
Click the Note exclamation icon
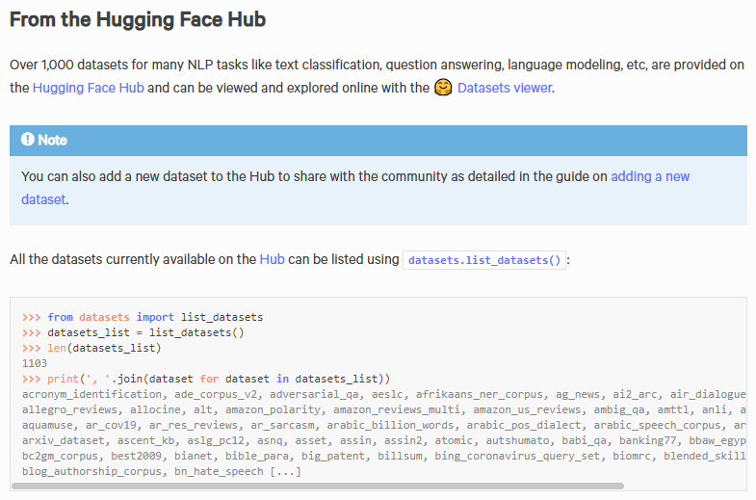(28, 140)
